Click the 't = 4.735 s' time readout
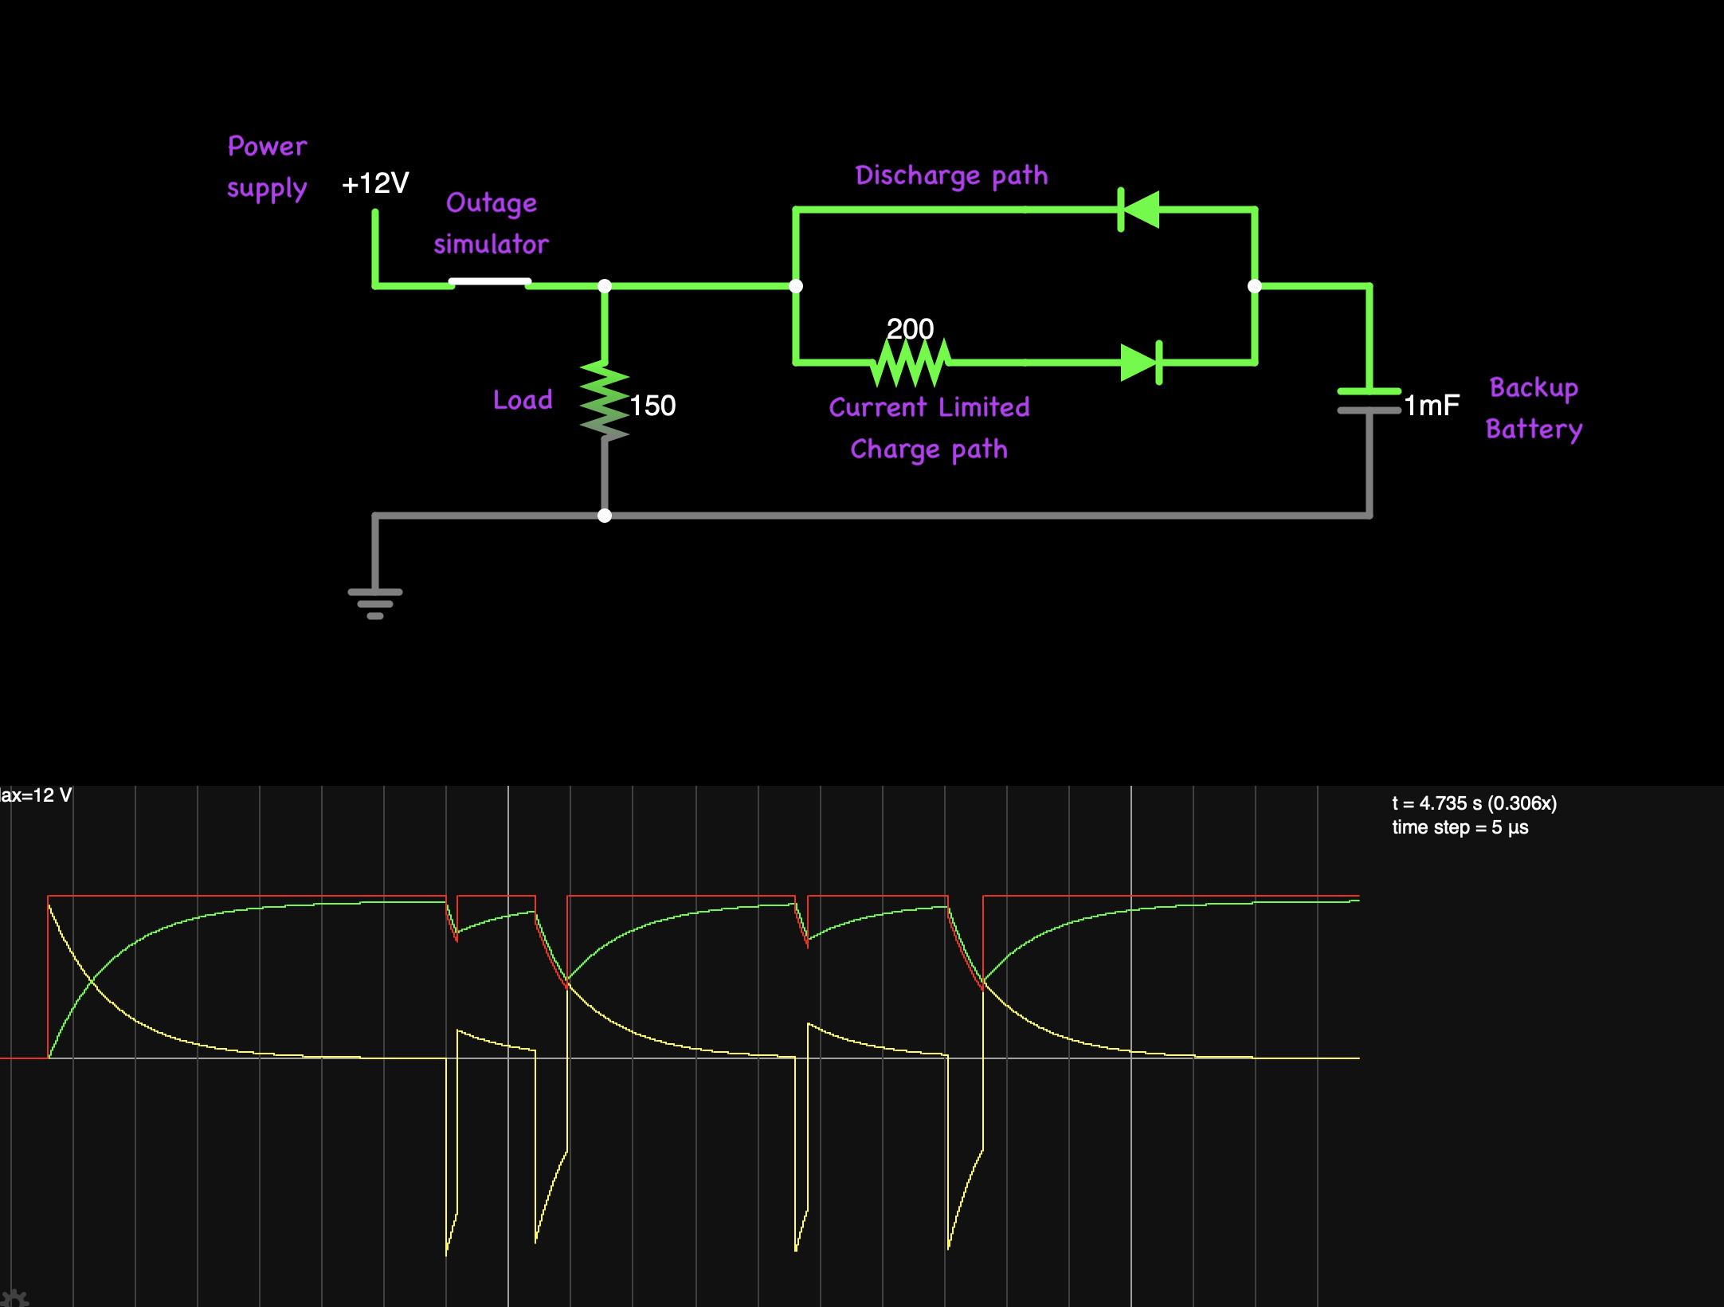This screenshot has height=1307, width=1724. [1475, 803]
